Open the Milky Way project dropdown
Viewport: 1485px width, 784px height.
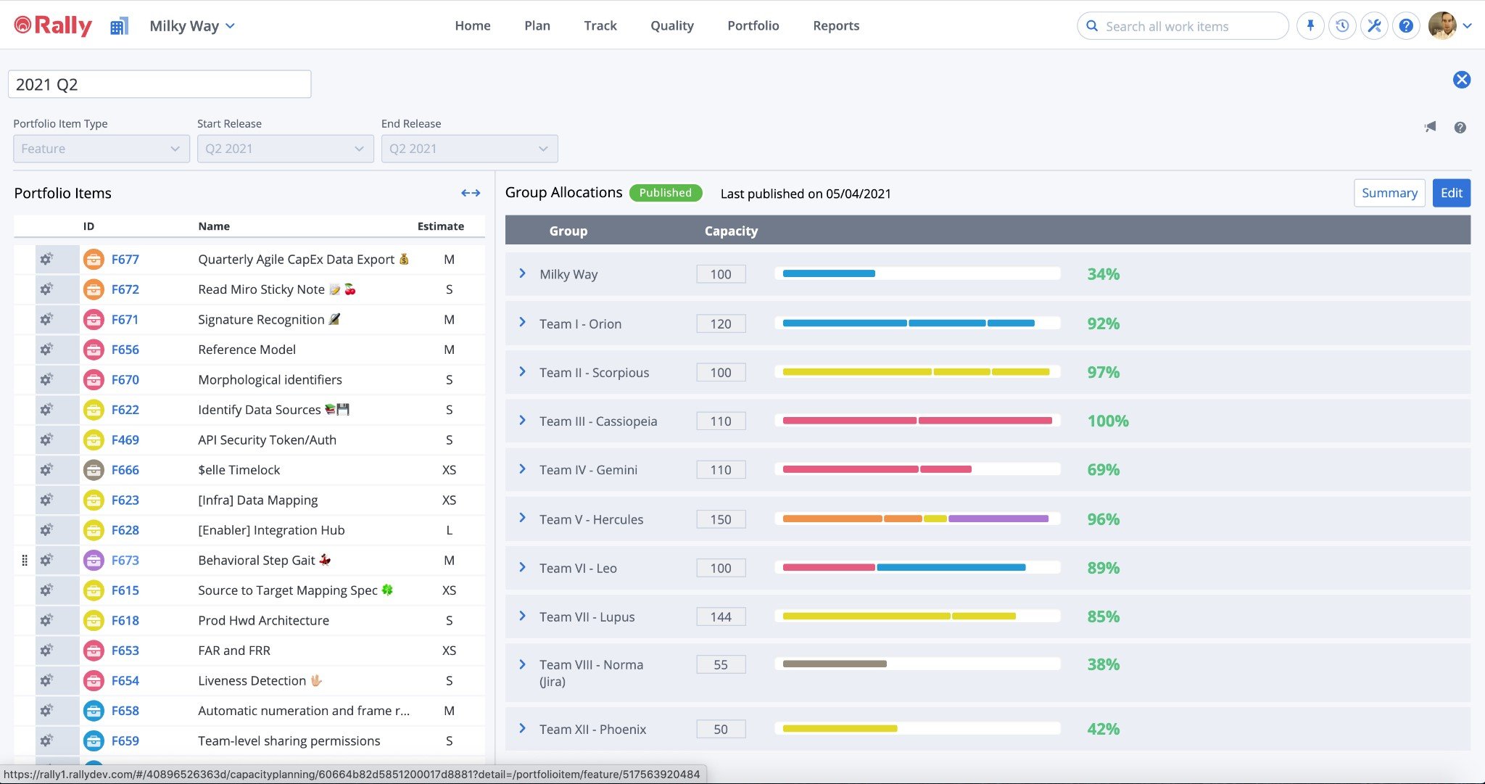[x=192, y=26]
